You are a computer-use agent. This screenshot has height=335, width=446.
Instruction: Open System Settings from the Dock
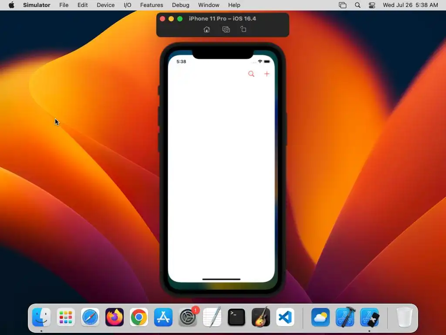[188, 317]
